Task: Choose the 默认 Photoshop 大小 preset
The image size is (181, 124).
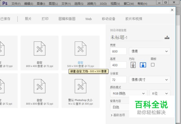Action: pyautogui.click(x=81, y=91)
